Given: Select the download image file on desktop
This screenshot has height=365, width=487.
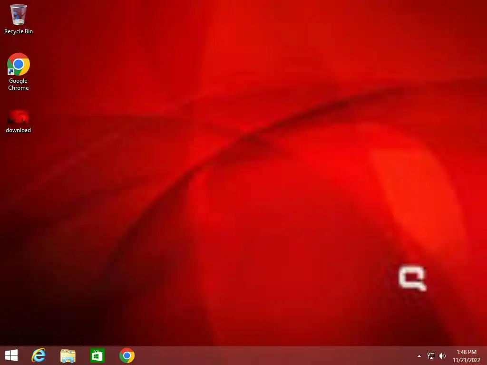Looking at the screenshot, I should pyautogui.click(x=19, y=121).
